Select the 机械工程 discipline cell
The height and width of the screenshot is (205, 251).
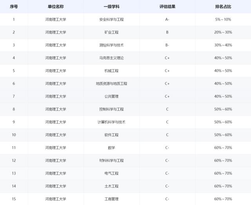coord(111,71)
